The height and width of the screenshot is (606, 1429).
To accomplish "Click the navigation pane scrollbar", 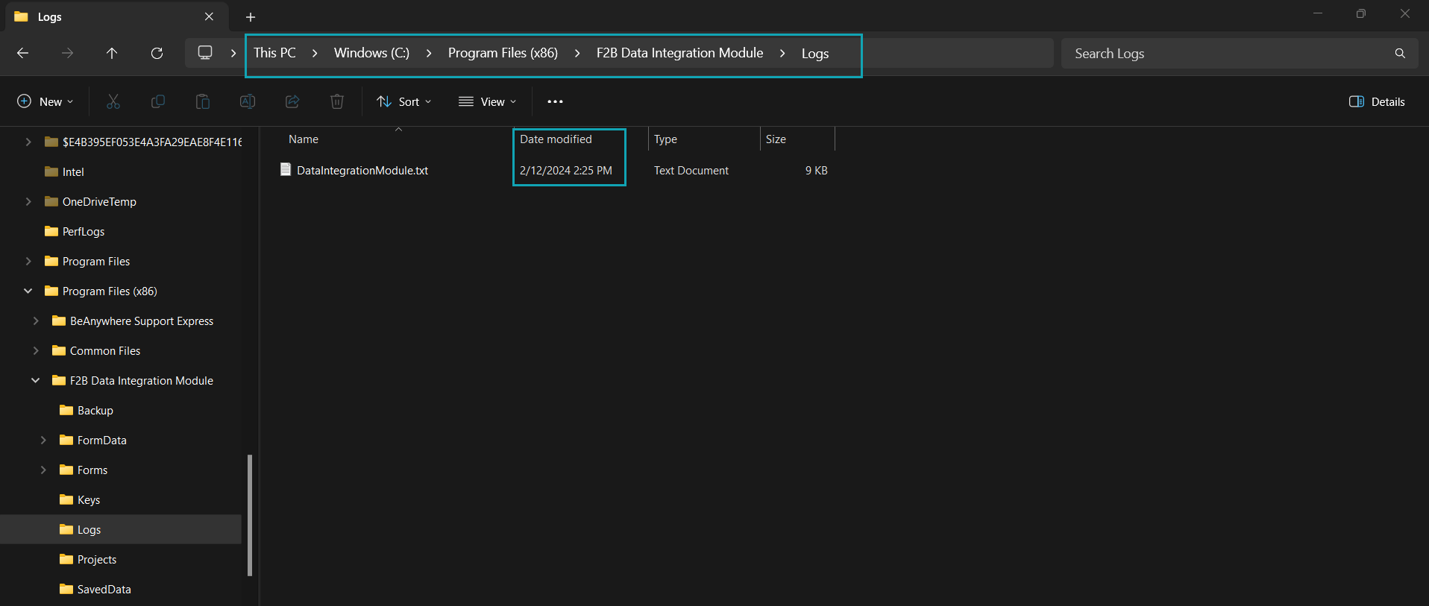I will [250, 515].
